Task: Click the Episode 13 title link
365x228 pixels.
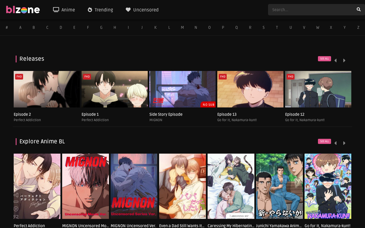Action: tap(227, 115)
